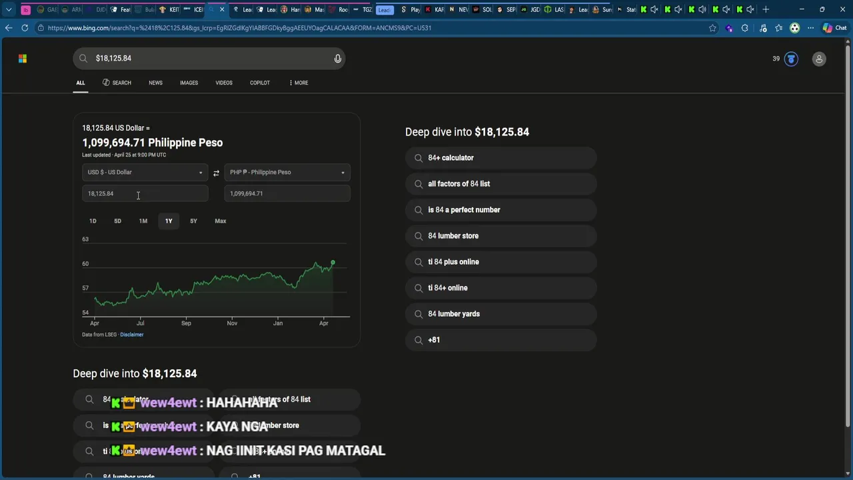Switch to the Search results tab
The width and height of the screenshot is (853, 480).
(117, 83)
